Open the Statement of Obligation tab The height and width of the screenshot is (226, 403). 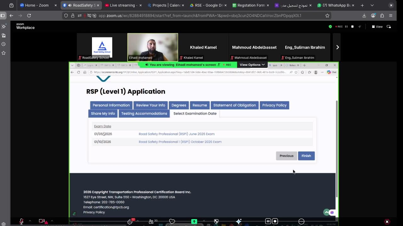(x=235, y=105)
